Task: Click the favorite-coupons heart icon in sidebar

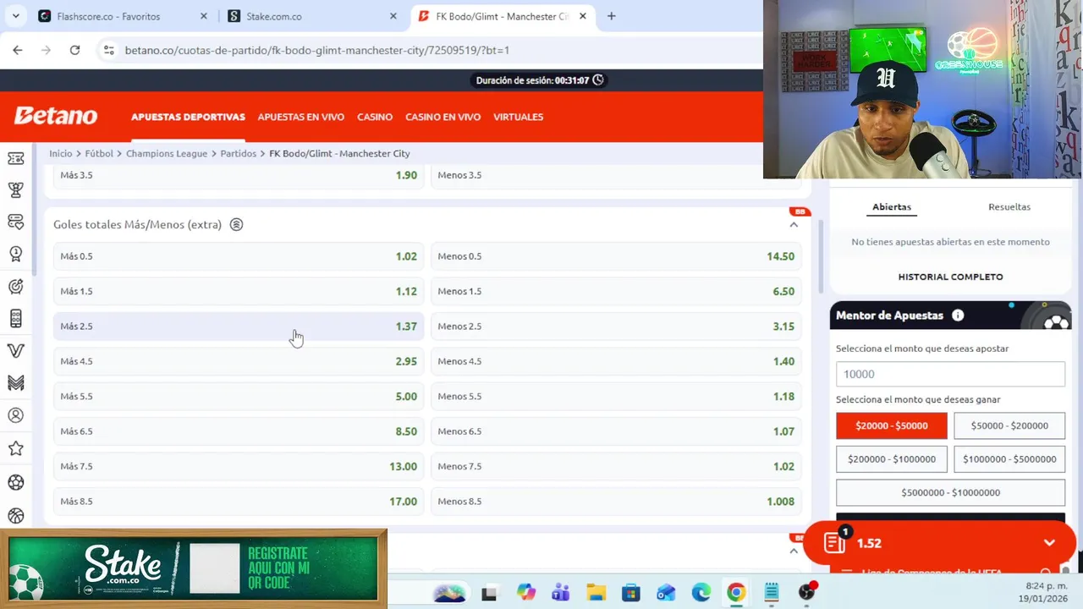Action: [x=15, y=222]
